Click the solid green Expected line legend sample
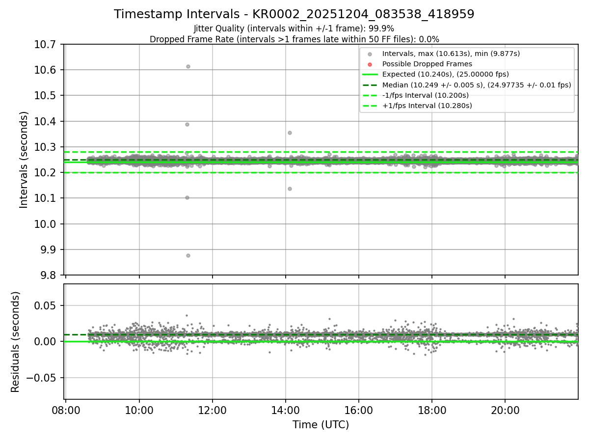 (x=370, y=74)
